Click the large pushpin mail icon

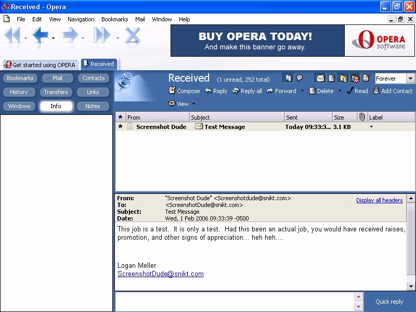pyautogui.click(x=124, y=80)
